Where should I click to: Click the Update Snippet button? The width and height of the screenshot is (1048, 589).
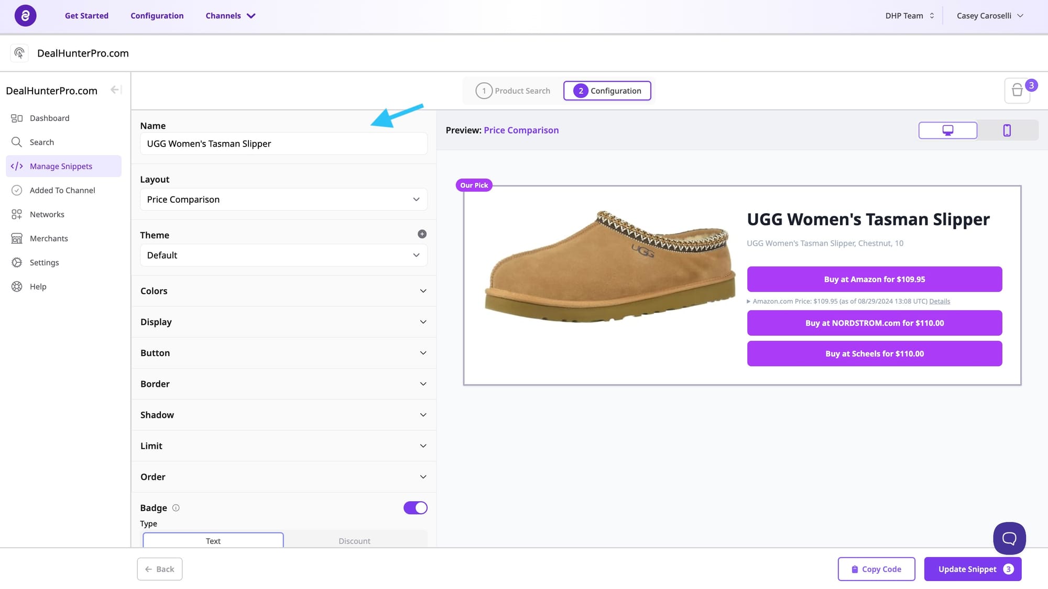pyautogui.click(x=973, y=569)
